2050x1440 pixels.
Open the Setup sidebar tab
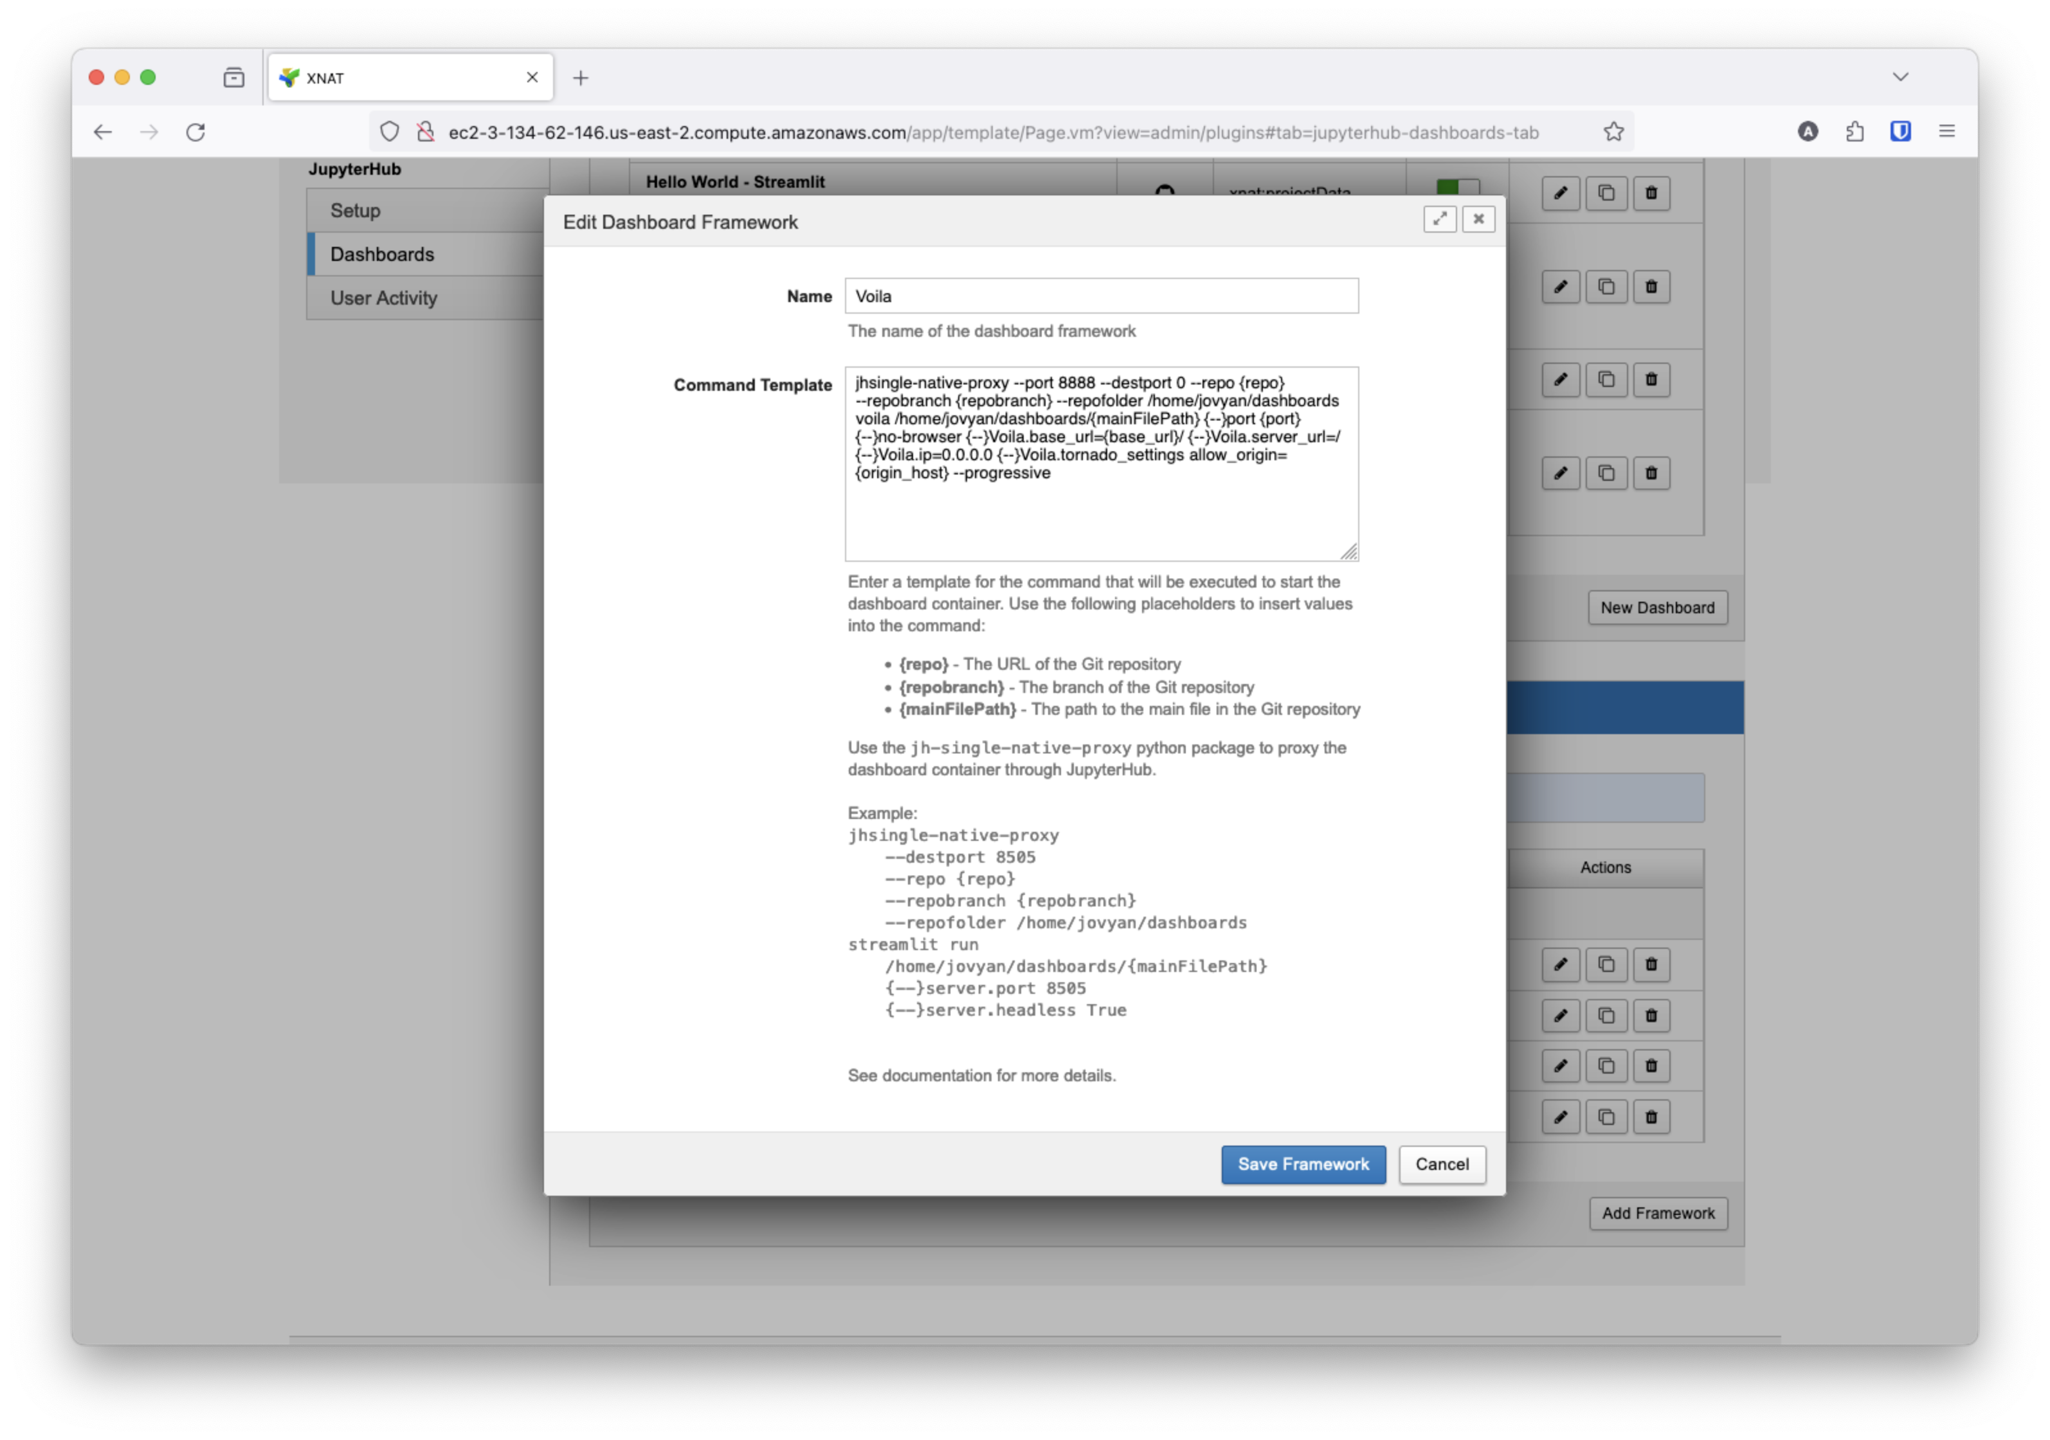(x=356, y=211)
